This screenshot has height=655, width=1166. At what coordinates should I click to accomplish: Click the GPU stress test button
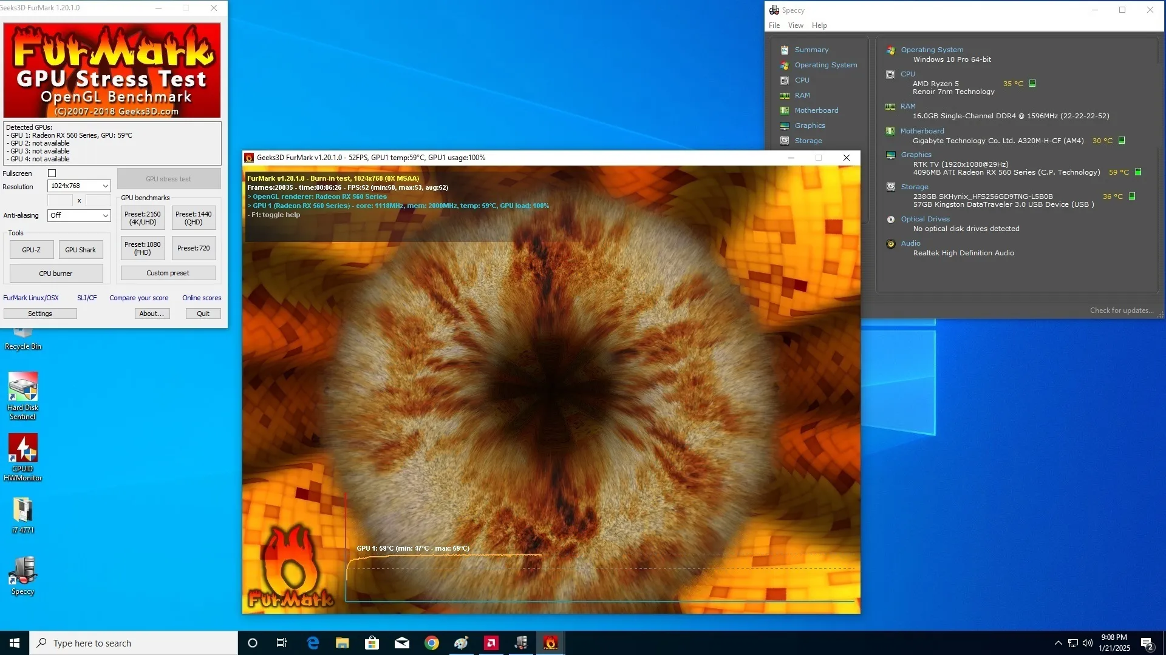(x=168, y=179)
